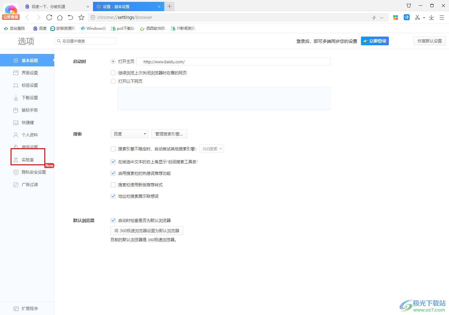Toggle 启用搜索栏的热搜词推荐功能 checkbox

coord(113,173)
